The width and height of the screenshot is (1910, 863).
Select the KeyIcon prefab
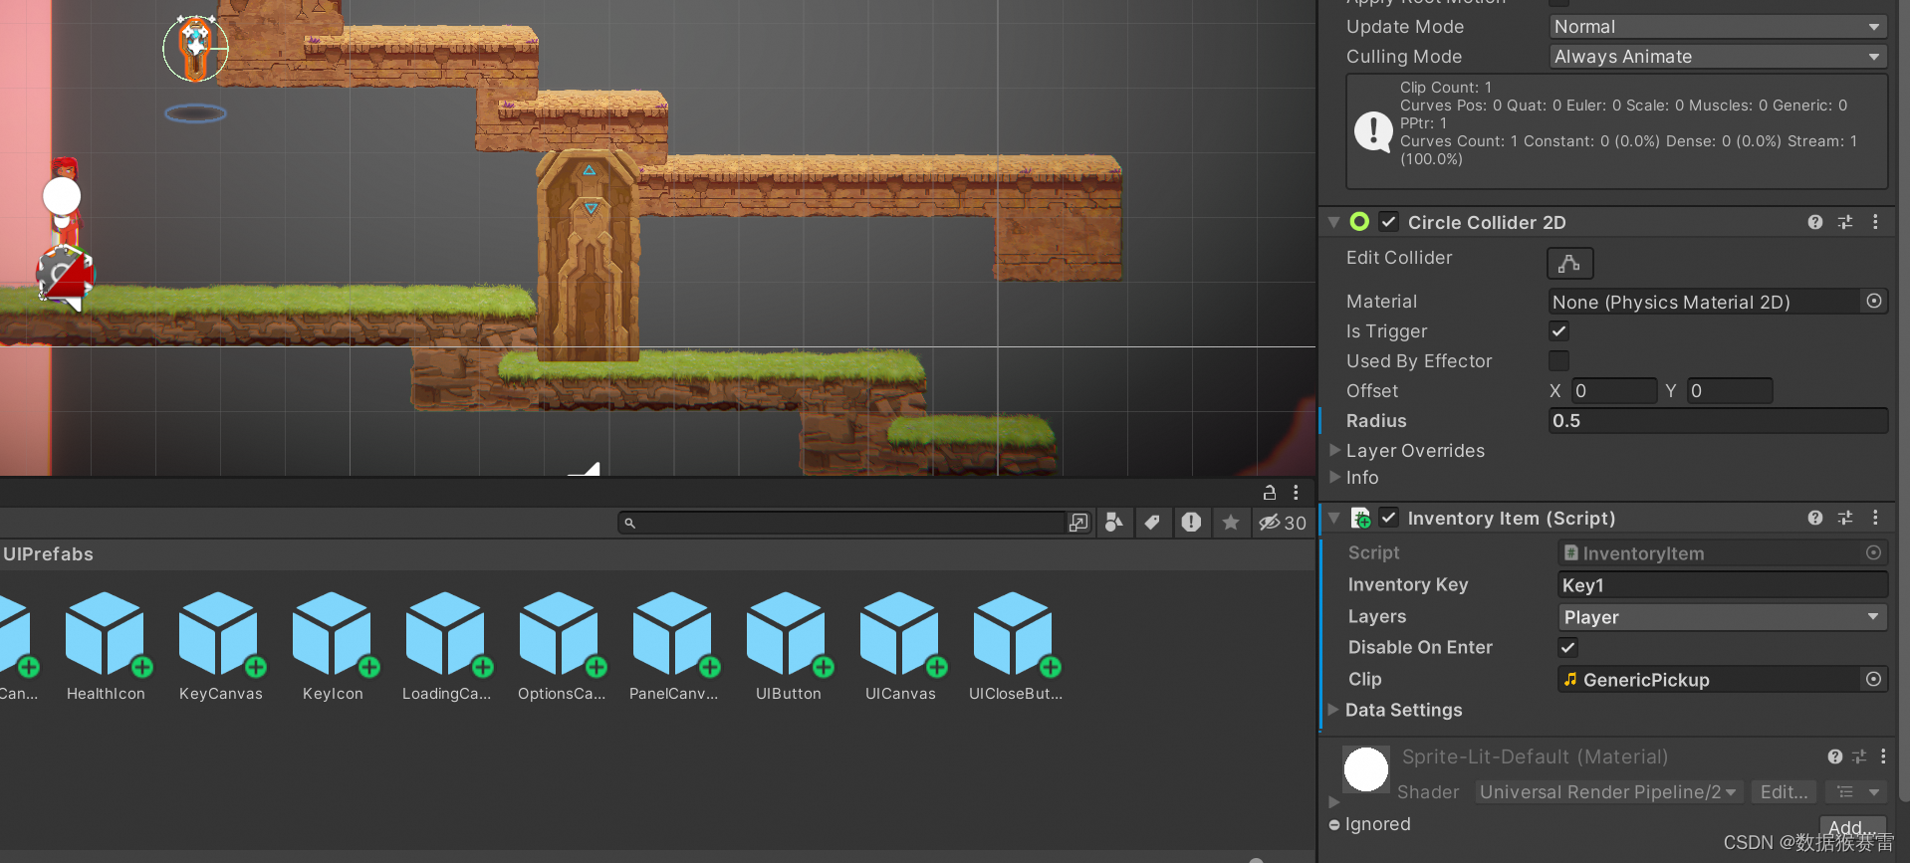(x=333, y=646)
